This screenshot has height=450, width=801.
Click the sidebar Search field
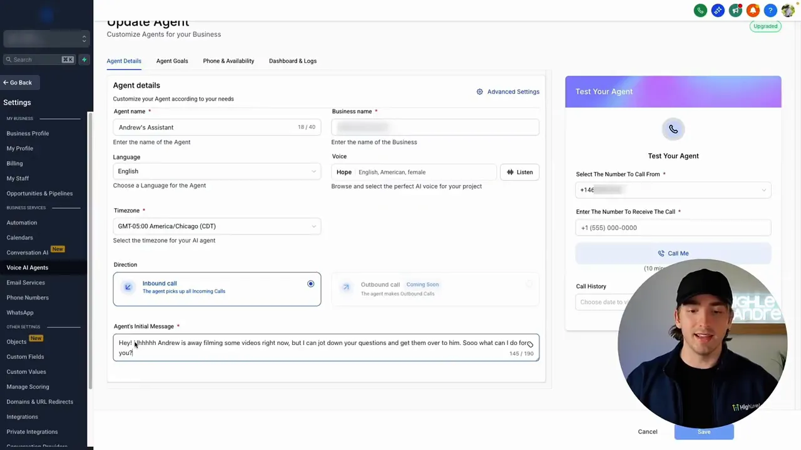coord(41,60)
